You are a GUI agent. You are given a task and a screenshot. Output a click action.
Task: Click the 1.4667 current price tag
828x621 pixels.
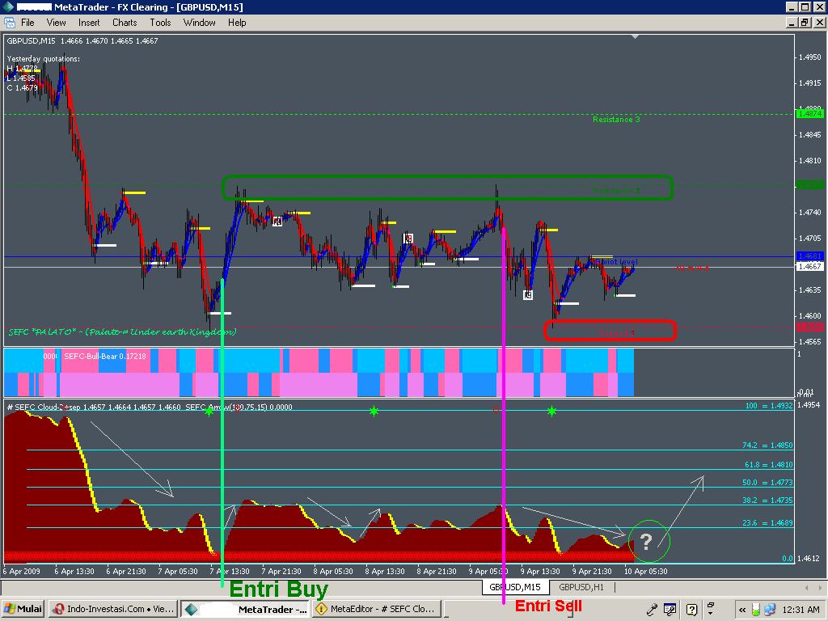coord(809,267)
